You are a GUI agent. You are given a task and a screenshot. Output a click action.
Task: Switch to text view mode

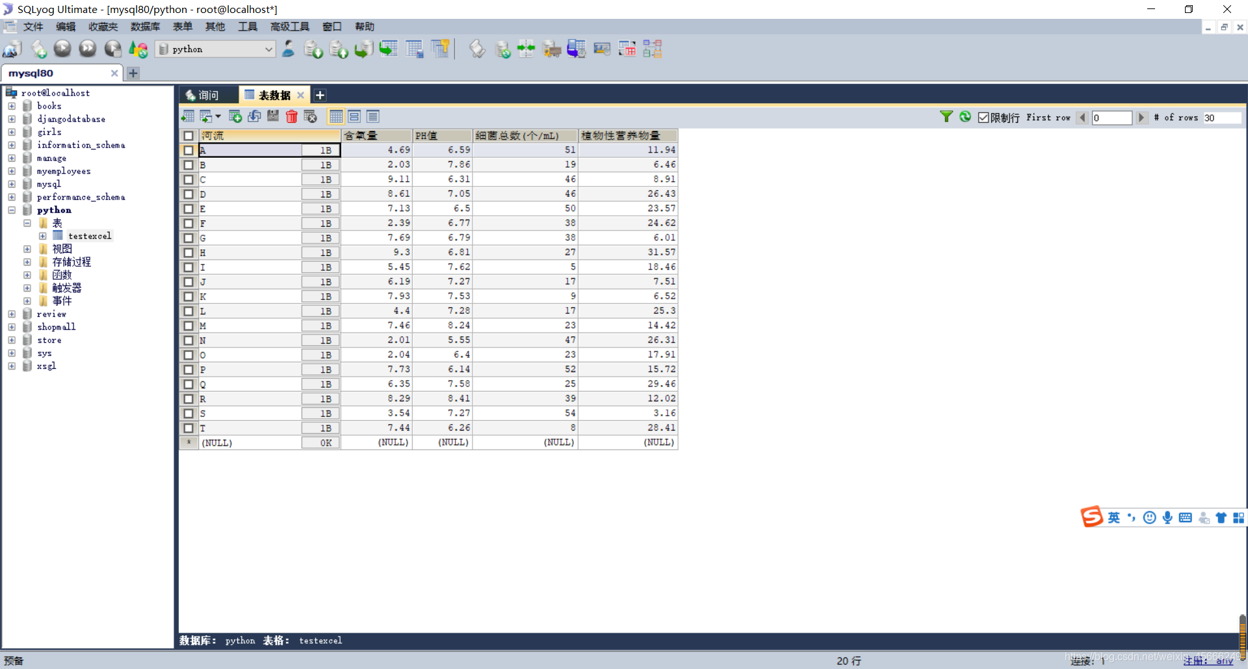pyautogui.click(x=373, y=116)
